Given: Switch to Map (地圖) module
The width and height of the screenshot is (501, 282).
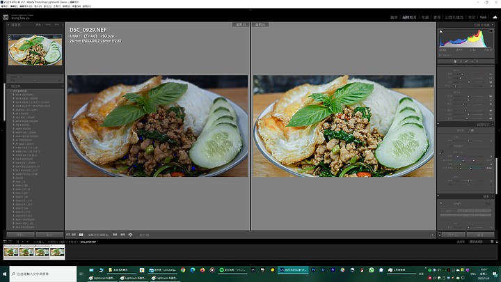Looking at the screenshot, I should tap(425, 17).
